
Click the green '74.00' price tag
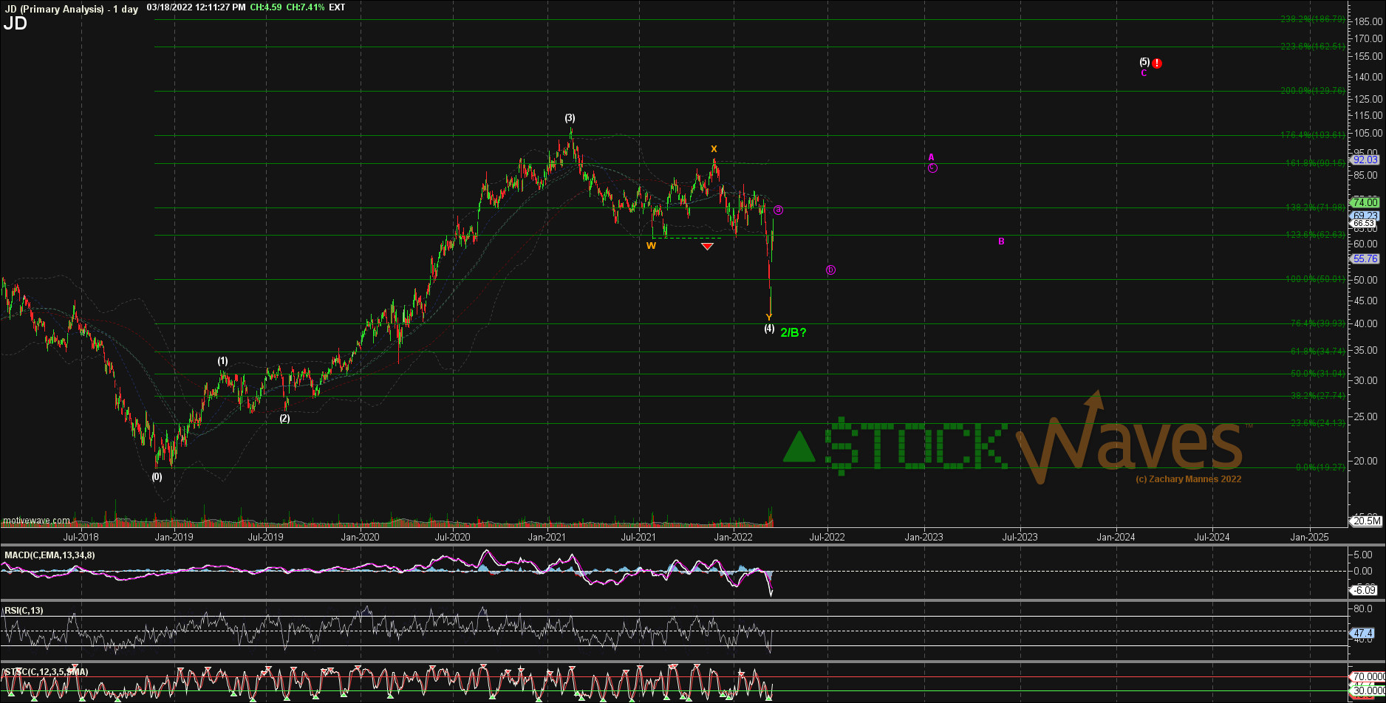1365,202
